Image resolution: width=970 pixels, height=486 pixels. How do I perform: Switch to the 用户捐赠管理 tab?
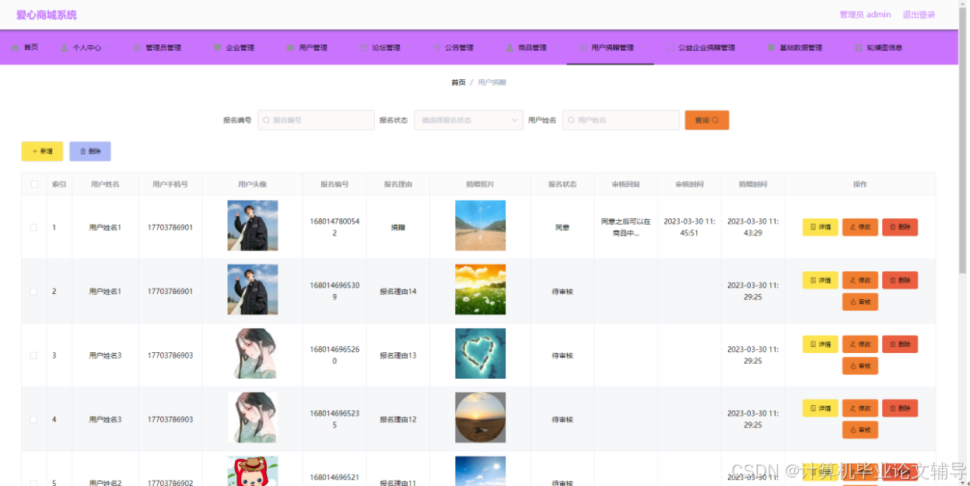(612, 47)
